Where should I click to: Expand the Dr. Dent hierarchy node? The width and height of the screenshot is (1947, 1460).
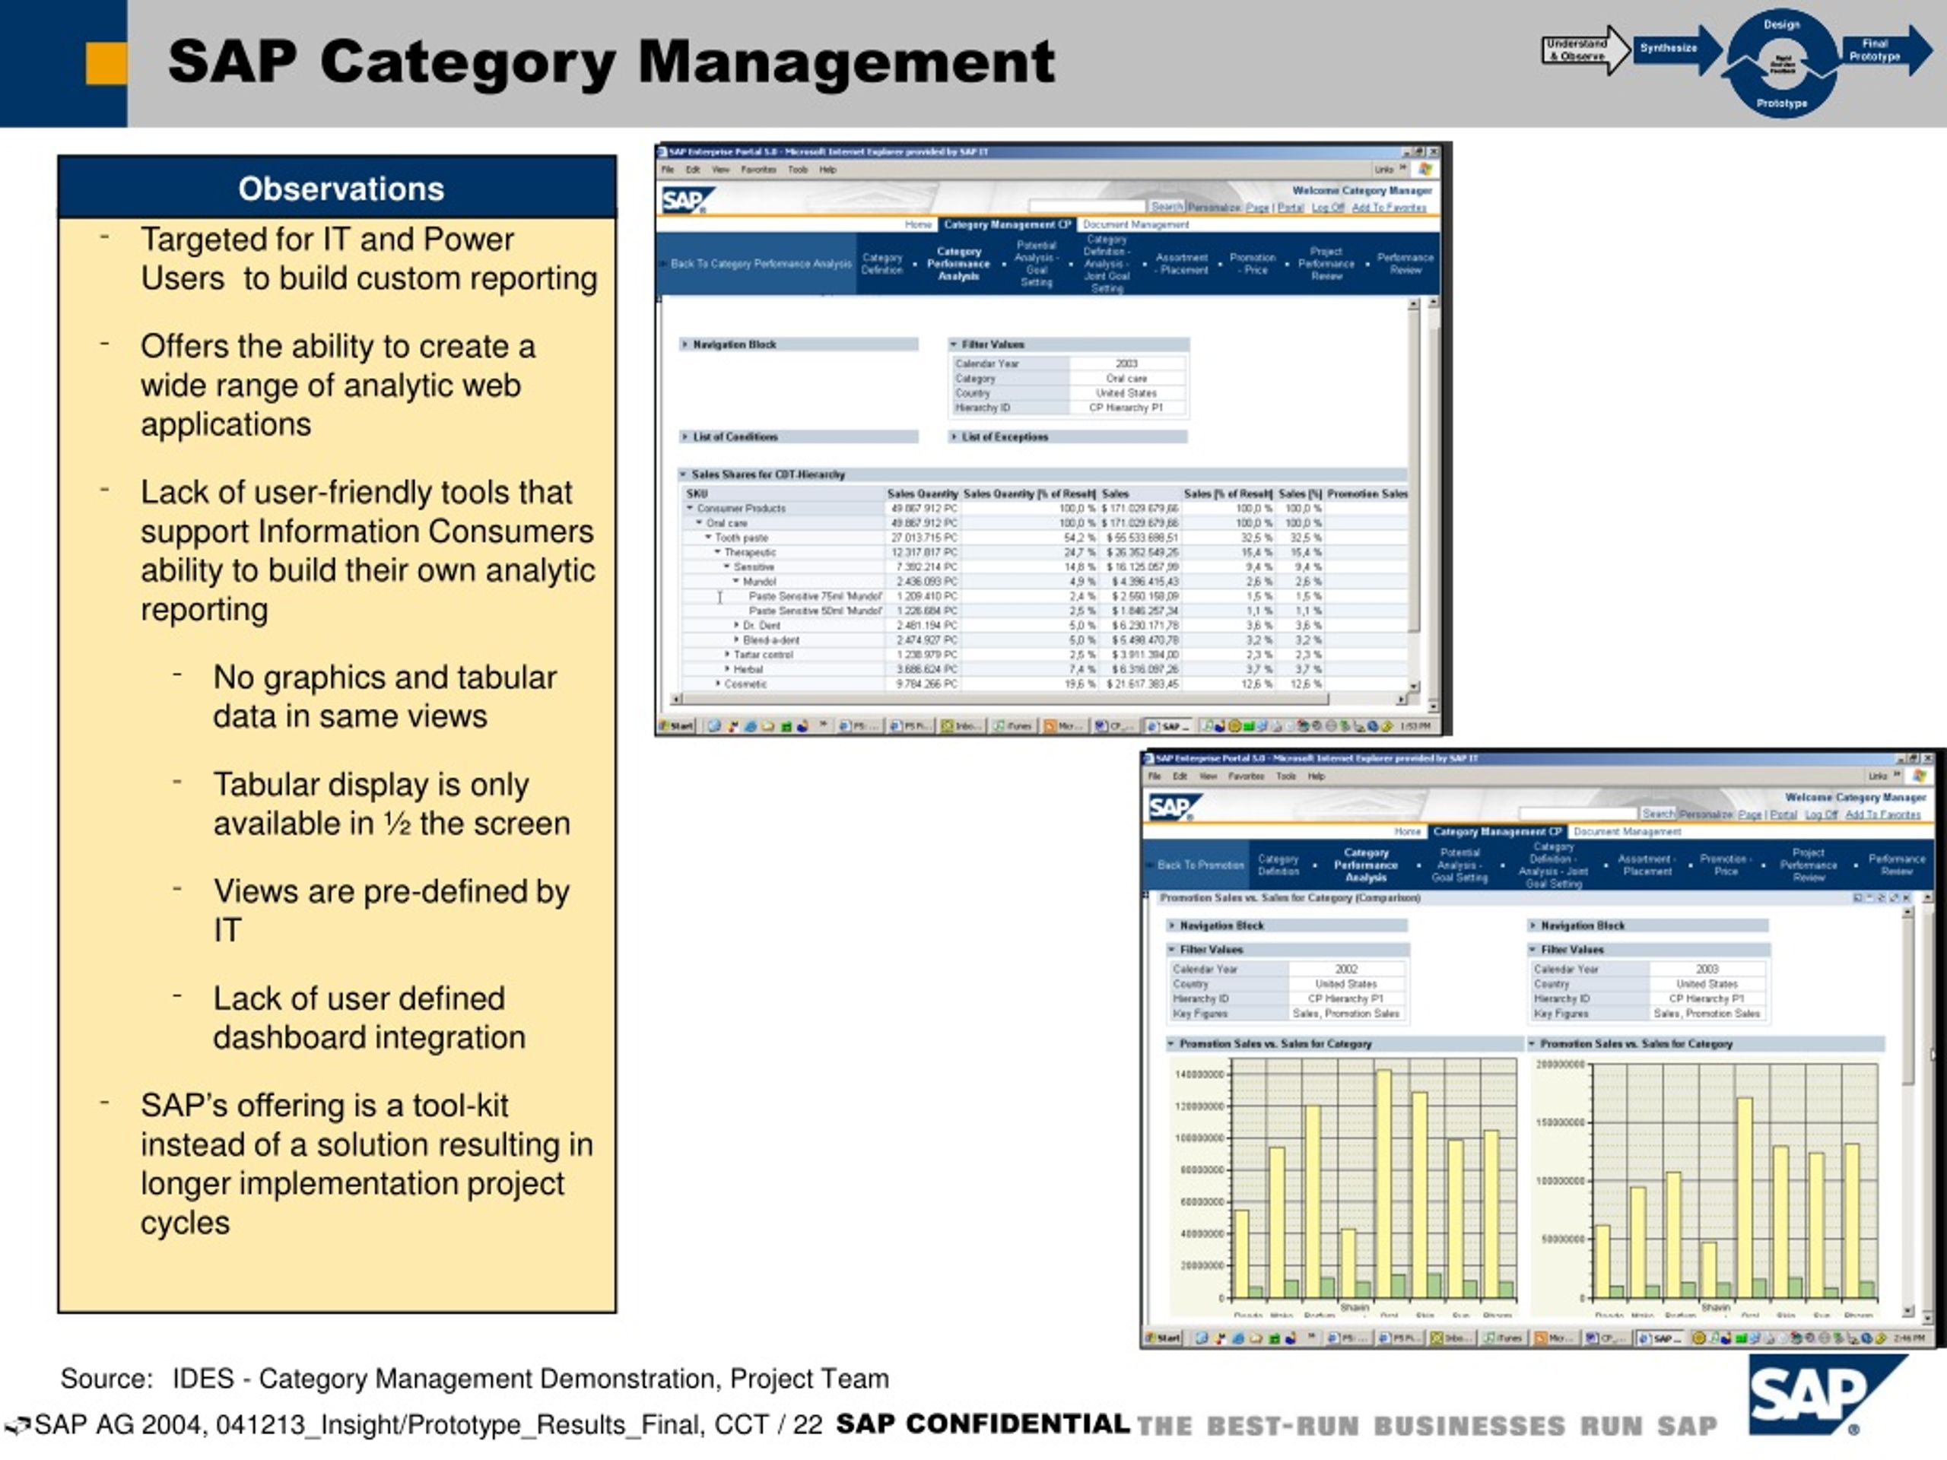[736, 625]
